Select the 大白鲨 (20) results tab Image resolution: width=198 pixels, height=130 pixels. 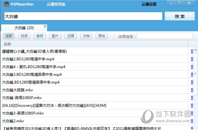click(24, 28)
